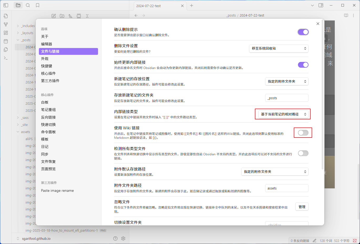
Task: Expand the 附件默认存放路径 dropdown
Action: click(275, 172)
